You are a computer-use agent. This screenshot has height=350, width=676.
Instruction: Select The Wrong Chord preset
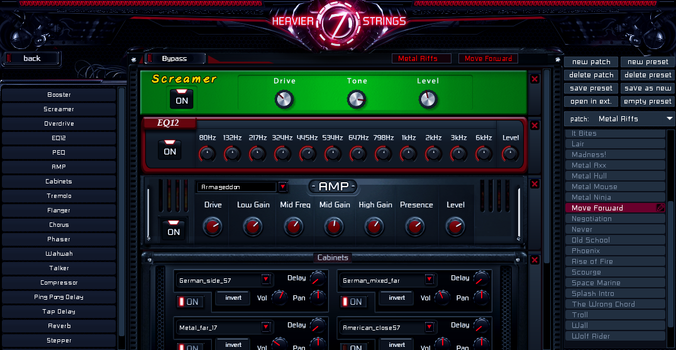pyautogui.click(x=615, y=304)
